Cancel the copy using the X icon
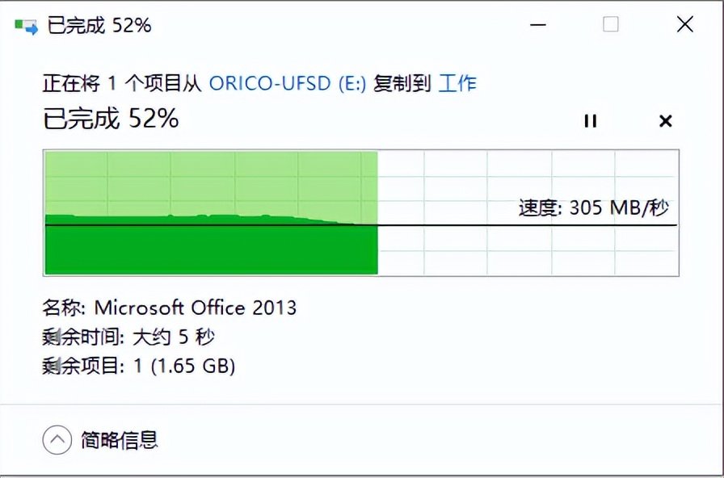The width and height of the screenshot is (724, 478). (665, 121)
